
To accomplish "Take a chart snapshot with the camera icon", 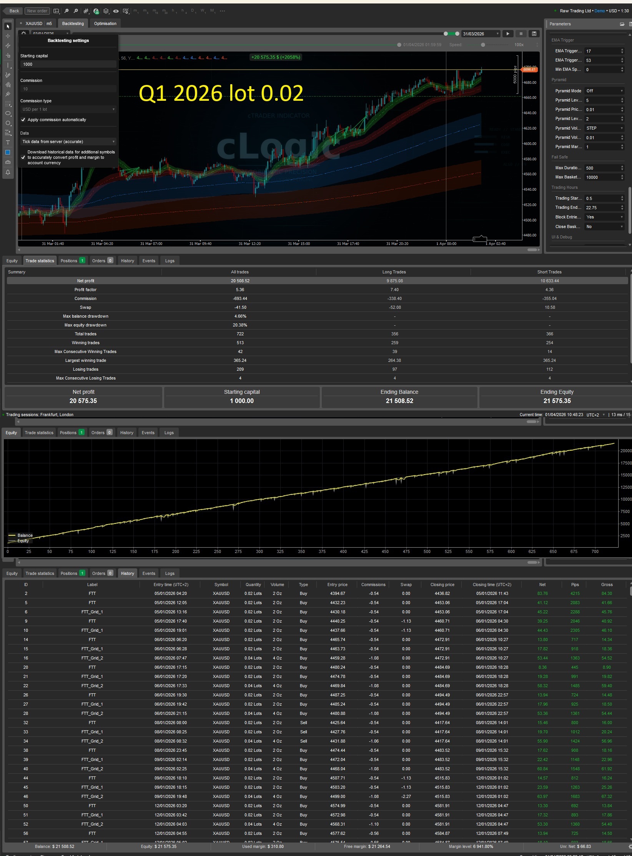I will point(8,162).
